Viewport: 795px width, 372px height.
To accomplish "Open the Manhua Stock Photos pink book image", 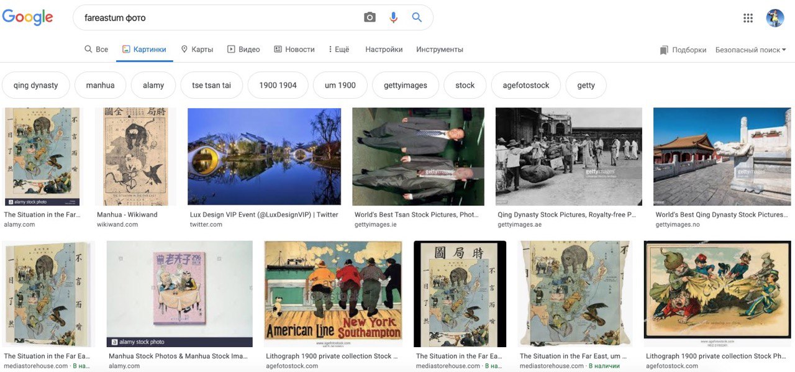I will pyautogui.click(x=179, y=294).
